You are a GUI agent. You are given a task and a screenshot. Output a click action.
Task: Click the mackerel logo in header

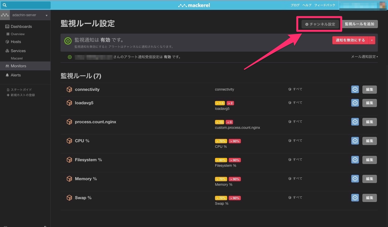pyautogui.click(x=194, y=5)
